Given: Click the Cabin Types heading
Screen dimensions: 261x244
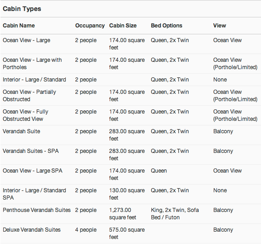Looking at the screenshot, I should pyautogui.click(x=22, y=9).
